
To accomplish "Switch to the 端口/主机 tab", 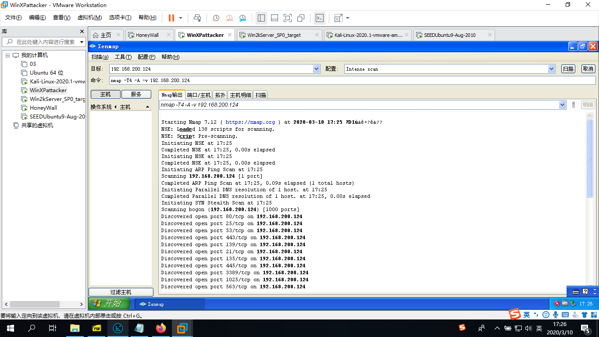I will point(199,95).
